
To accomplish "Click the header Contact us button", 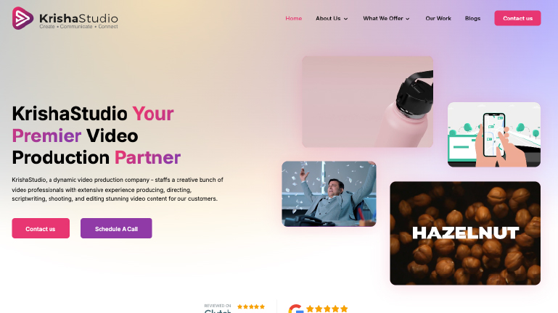I will pos(517,18).
